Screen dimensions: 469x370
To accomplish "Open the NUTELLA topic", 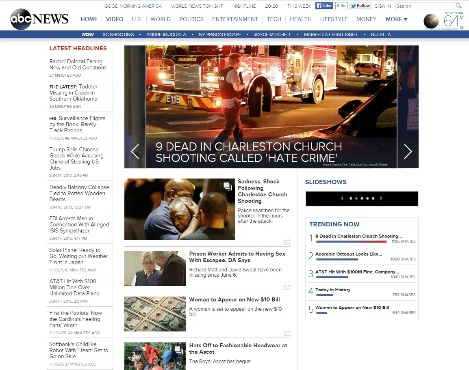I will [381, 34].
